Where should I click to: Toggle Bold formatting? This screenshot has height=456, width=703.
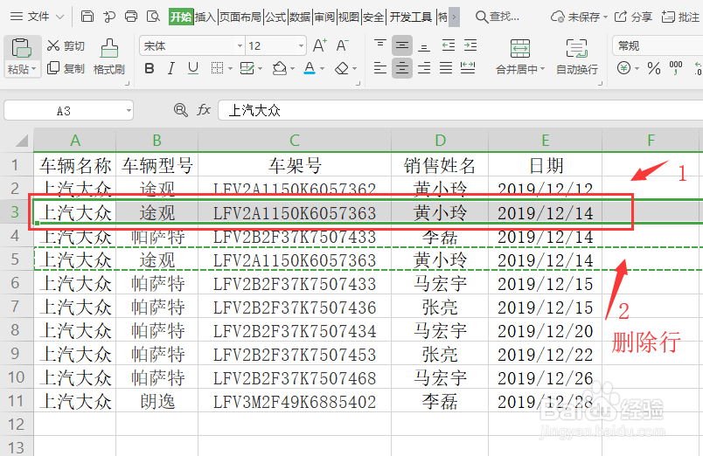(x=150, y=68)
